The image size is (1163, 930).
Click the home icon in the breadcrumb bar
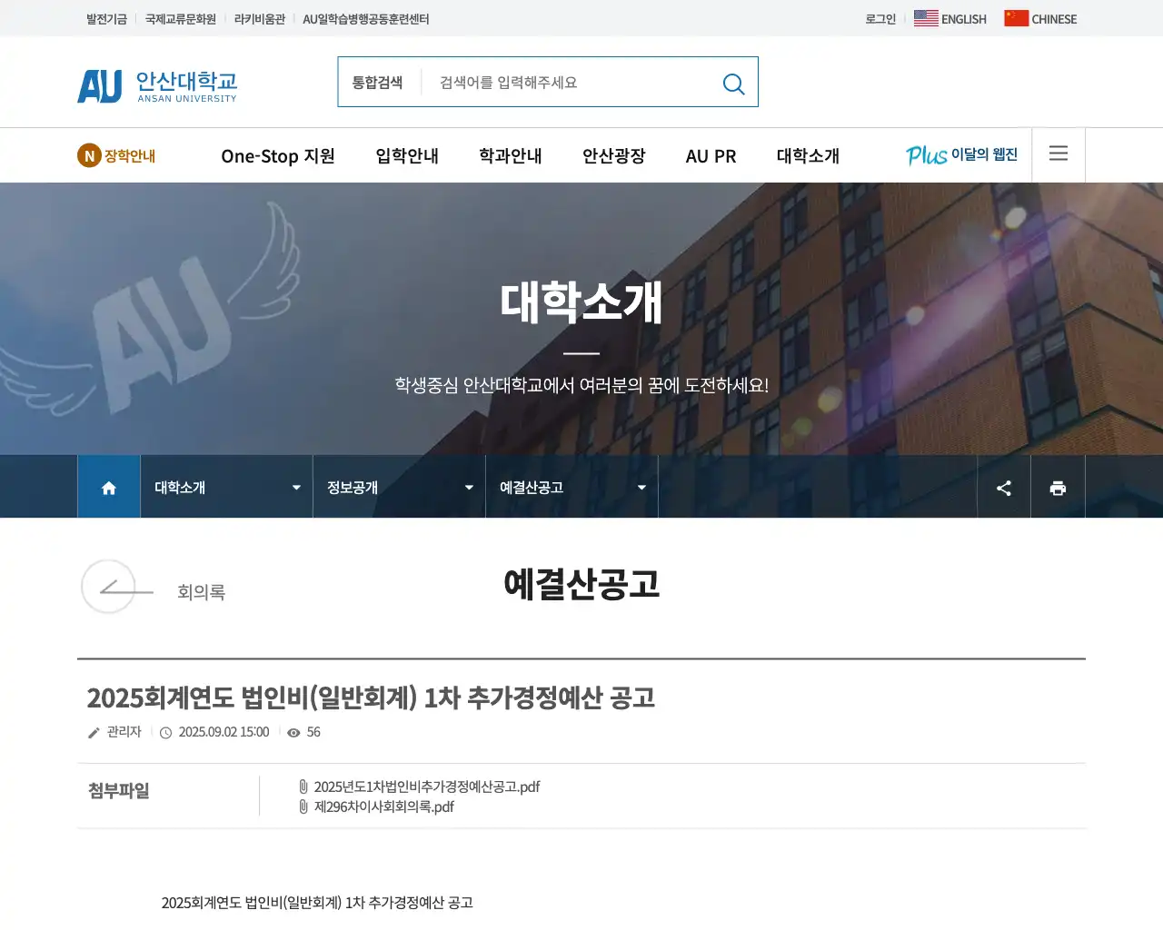[x=108, y=487]
